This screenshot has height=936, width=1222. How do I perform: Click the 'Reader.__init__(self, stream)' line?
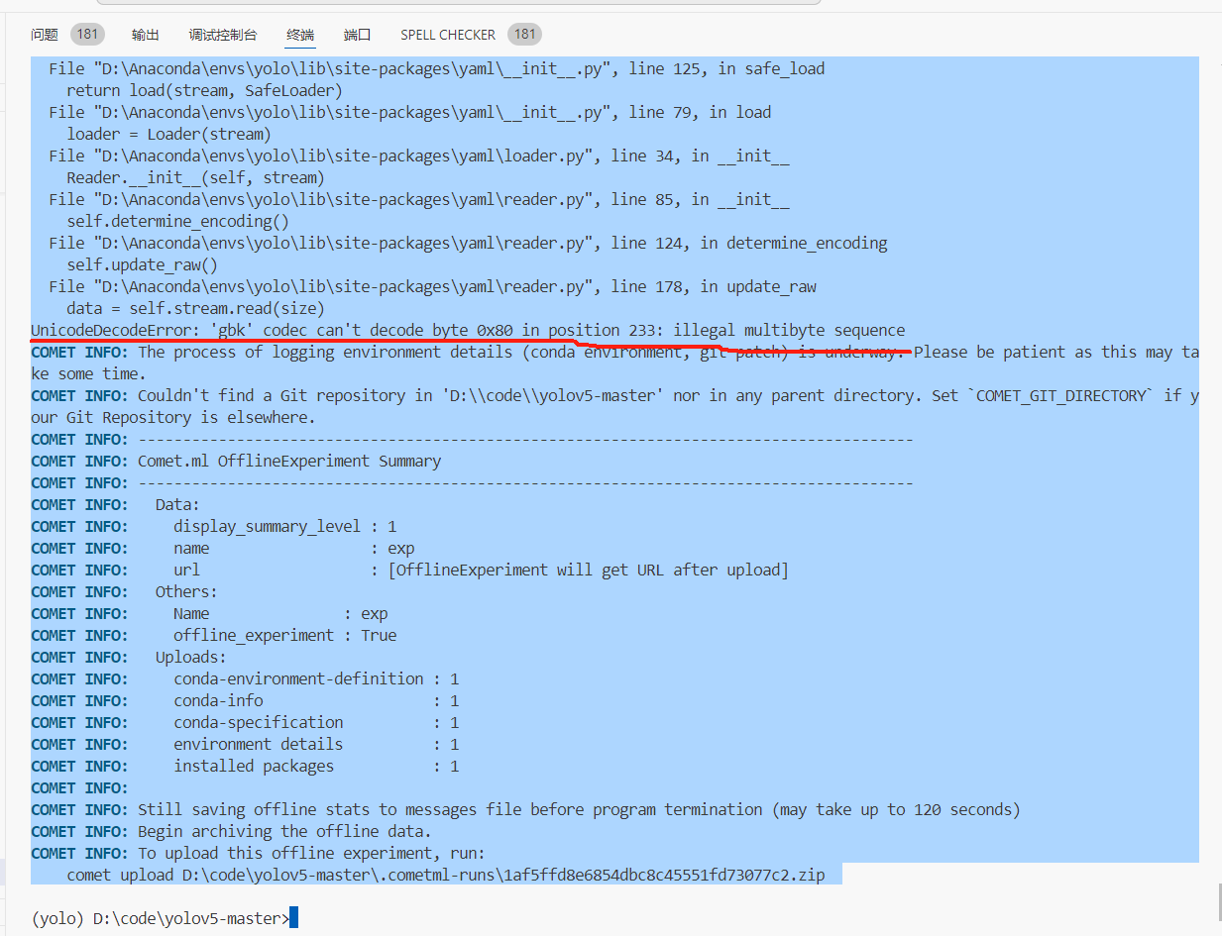tap(195, 177)
